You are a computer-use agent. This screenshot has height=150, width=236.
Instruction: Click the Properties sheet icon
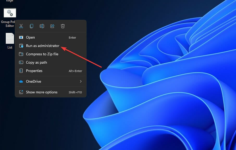(x=21, y=71)
